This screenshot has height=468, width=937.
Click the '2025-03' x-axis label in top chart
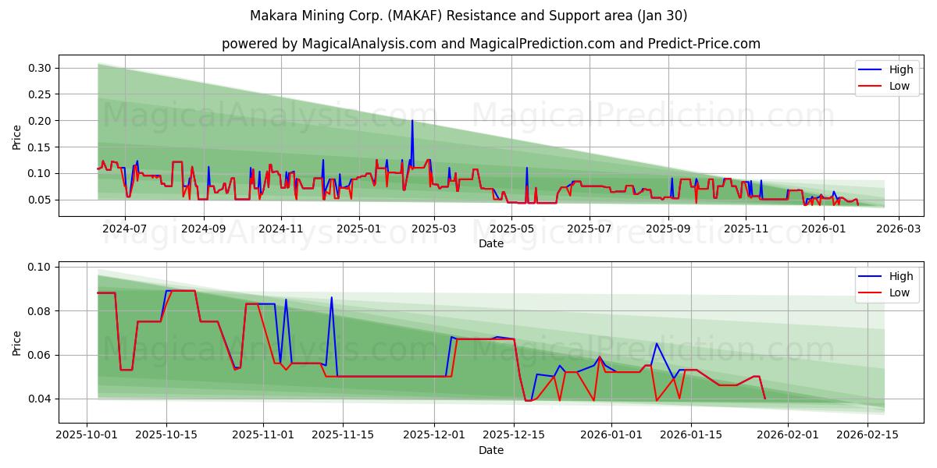pos(434,229)
